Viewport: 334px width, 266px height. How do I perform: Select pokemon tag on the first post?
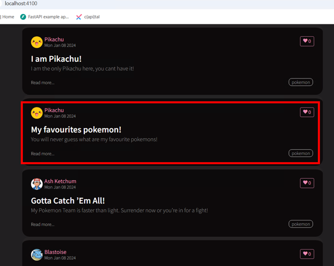(x=301, y=83)
